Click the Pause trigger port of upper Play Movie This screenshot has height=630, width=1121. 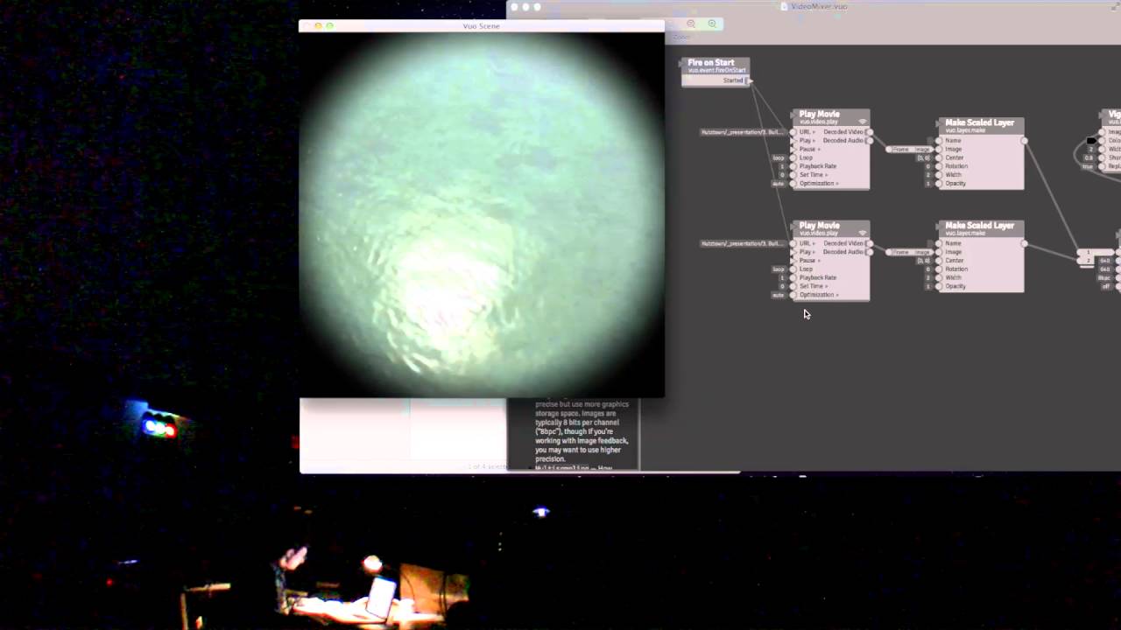(x=793, y=149)
